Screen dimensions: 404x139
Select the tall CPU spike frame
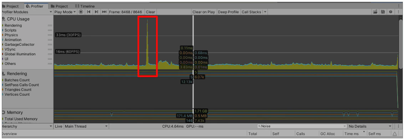(x=147, y=44)
